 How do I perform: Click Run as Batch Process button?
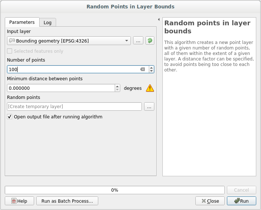[67, 201]
